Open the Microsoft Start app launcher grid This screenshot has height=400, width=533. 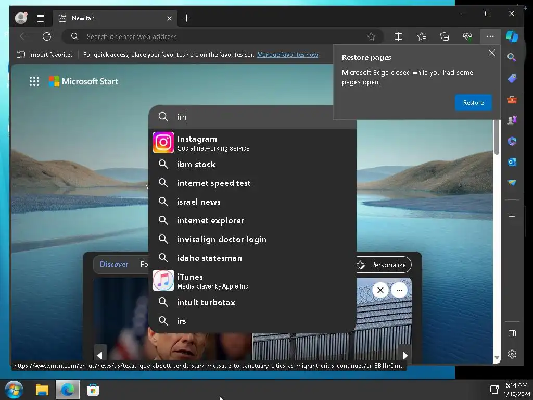34,81
